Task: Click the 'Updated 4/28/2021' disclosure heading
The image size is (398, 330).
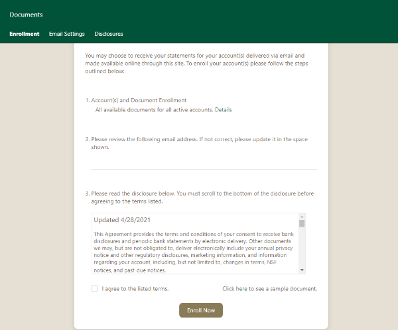Action: click(122, 219)
